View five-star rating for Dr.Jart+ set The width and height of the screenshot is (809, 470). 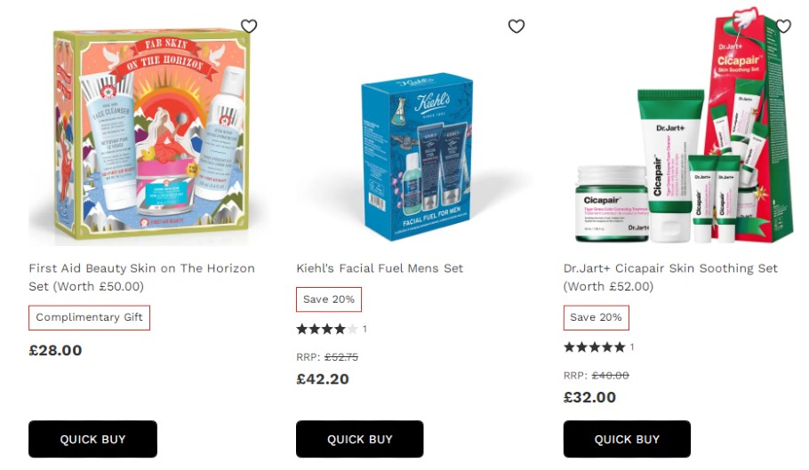pos(598,347)
